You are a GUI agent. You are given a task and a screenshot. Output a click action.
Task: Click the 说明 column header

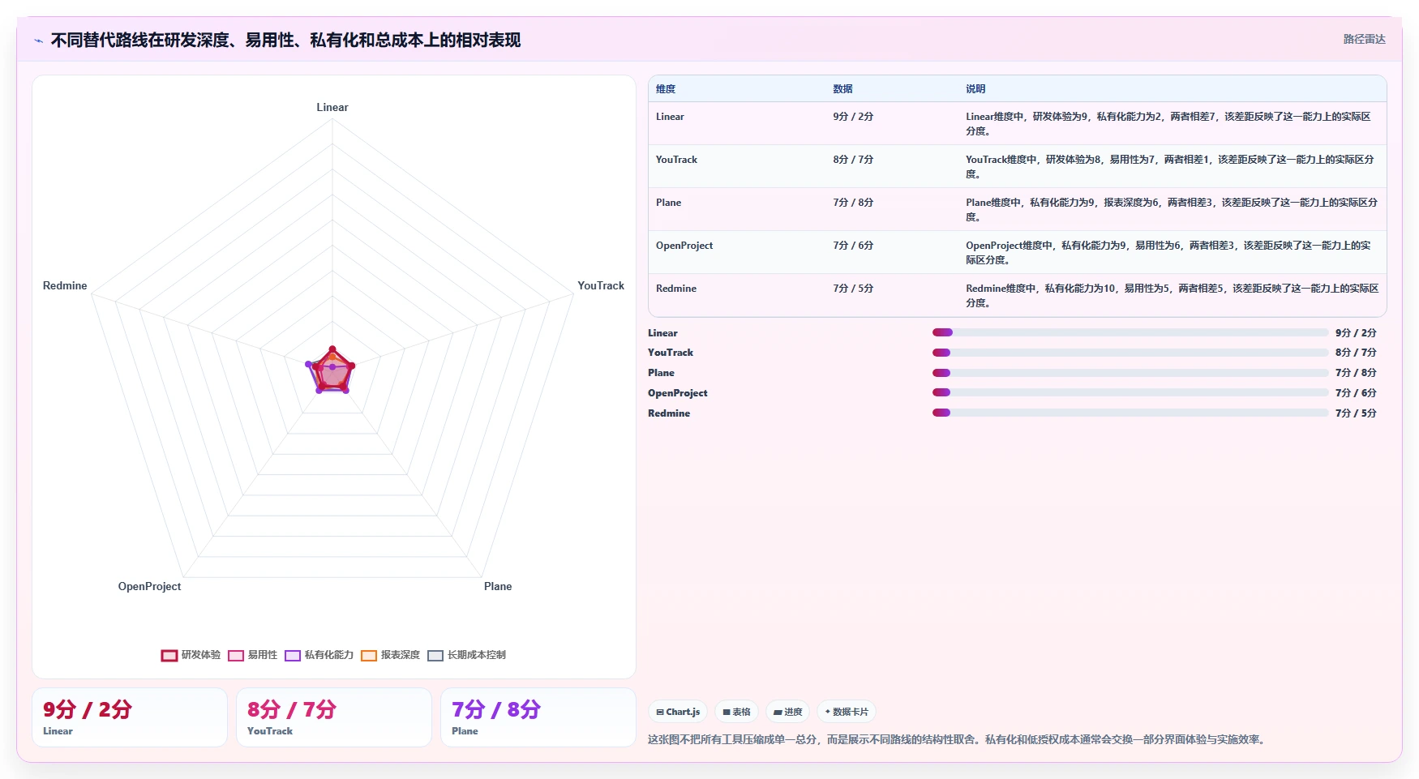tap(975, 89)
